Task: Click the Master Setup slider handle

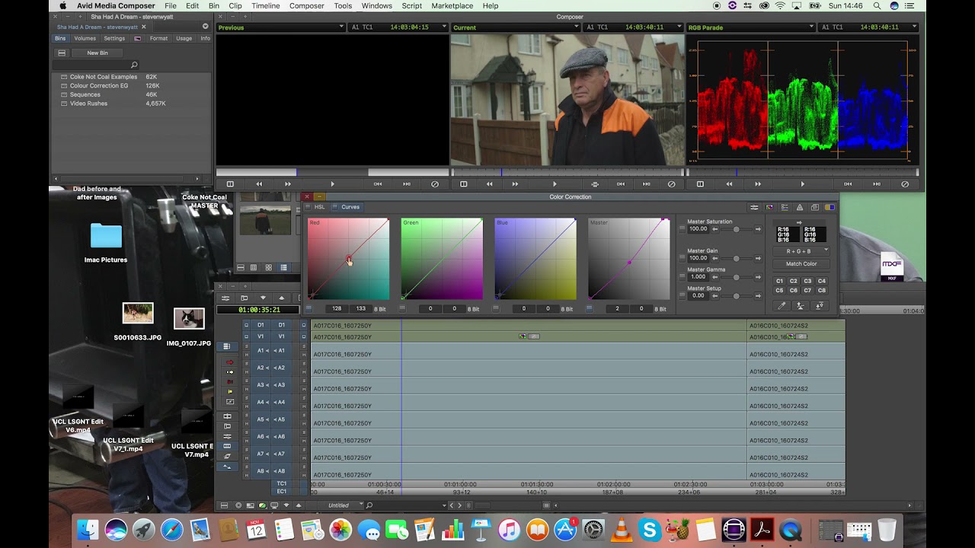Action: point(737,296)
